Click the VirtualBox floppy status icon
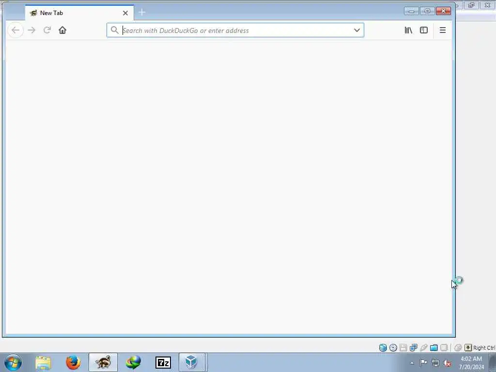This screenshot has width=496, height=372. point(403,348)
